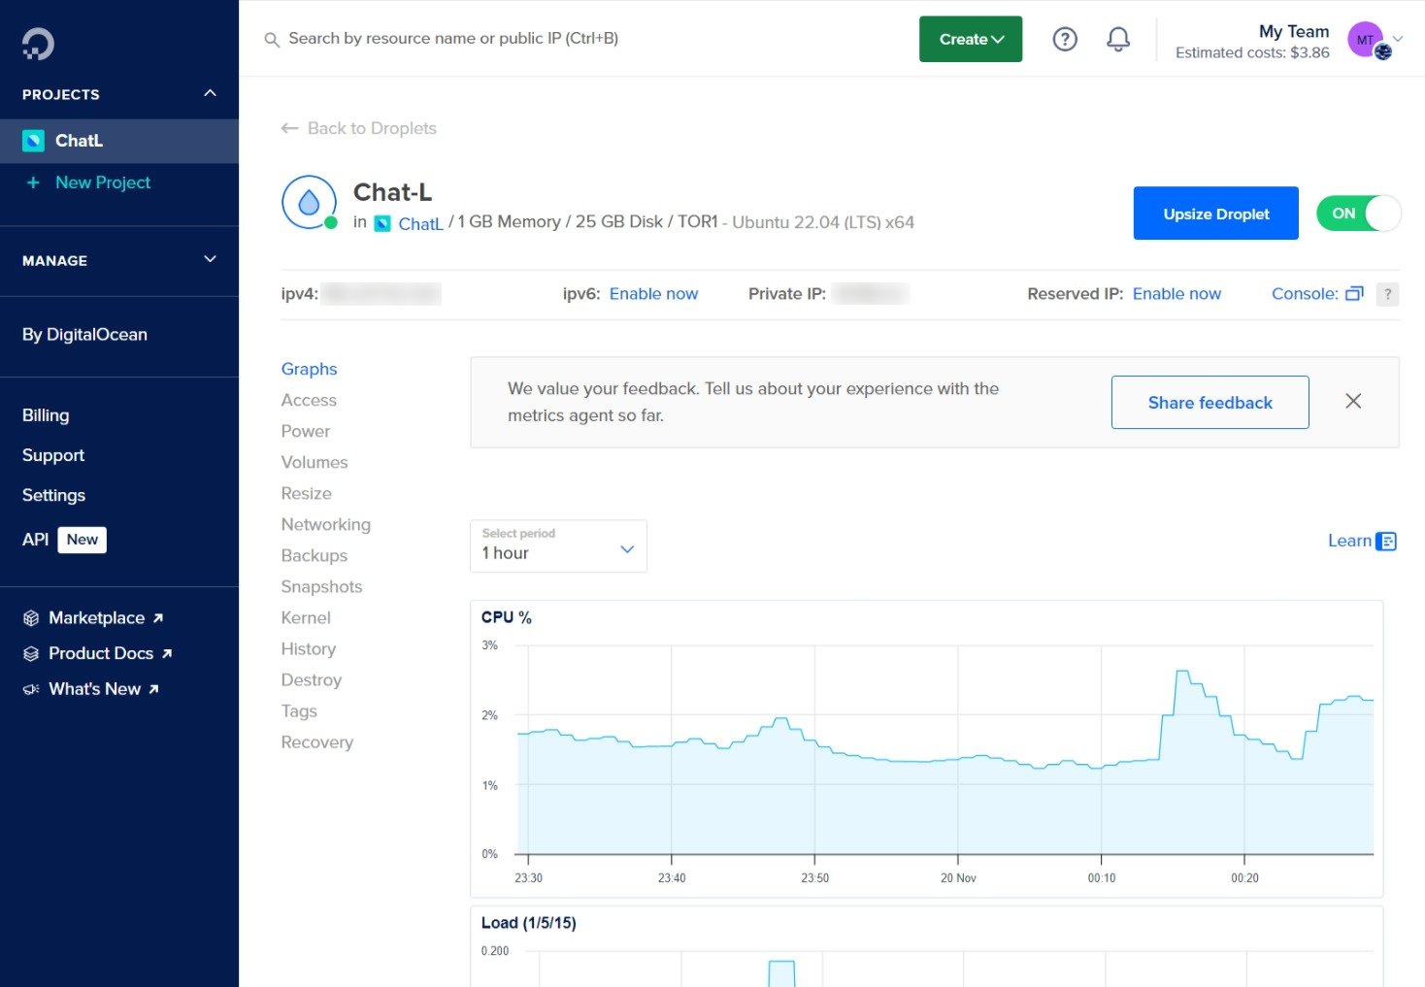Image resolution: width=1425 pixels, height=987 pixels.
Task: Click the ChatL project icon in droplet header
Action: coord(382,224)
